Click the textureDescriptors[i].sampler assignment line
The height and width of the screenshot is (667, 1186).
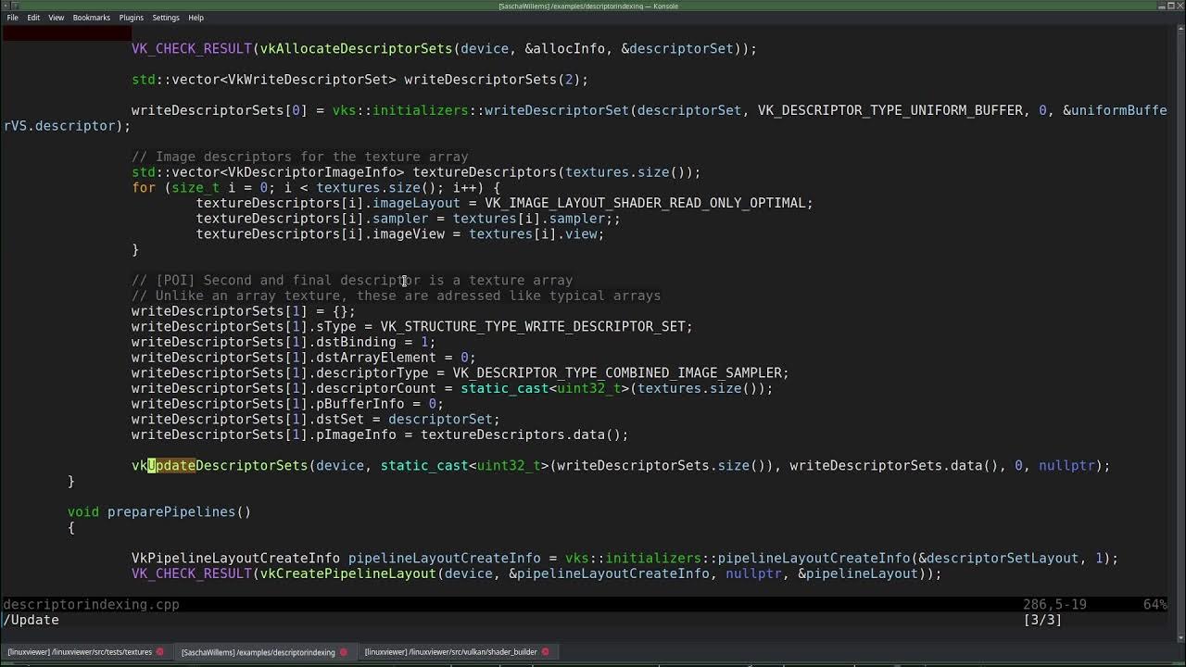click(x=408, y=219)
